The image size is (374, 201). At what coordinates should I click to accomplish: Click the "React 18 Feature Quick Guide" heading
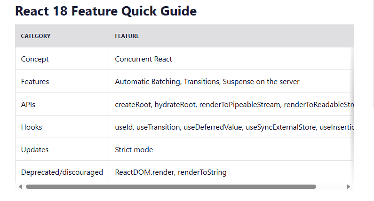pyautogui.click(x=106, y=11)
